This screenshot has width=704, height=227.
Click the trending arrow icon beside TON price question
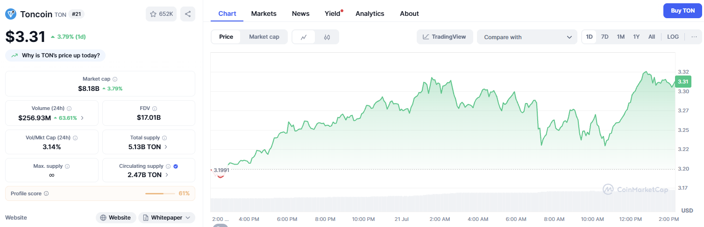(14, 55)
